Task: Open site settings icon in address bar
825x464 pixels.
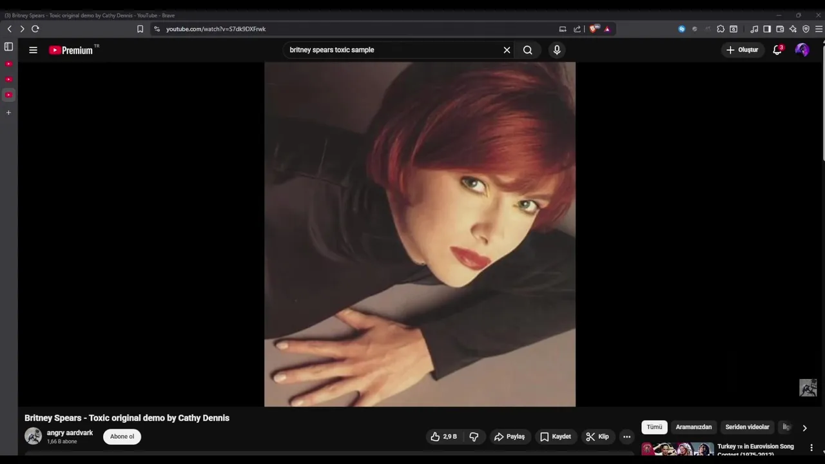Action: [x=157, y=29]
